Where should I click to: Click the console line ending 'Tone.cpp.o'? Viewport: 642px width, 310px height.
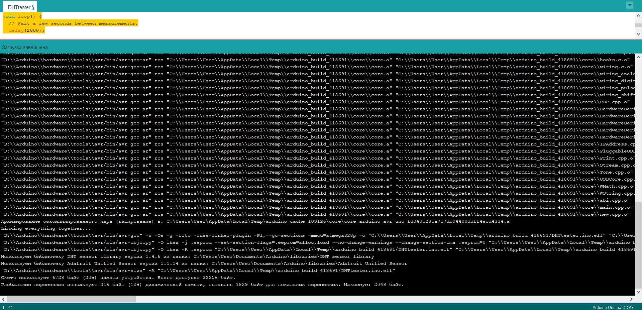pos(317,172)
